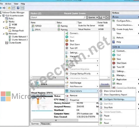Image resolution: width=139 pixels, height=128 pixels.
Task: Choose Configure Monitoring from submenu
Action: (117, 99)
